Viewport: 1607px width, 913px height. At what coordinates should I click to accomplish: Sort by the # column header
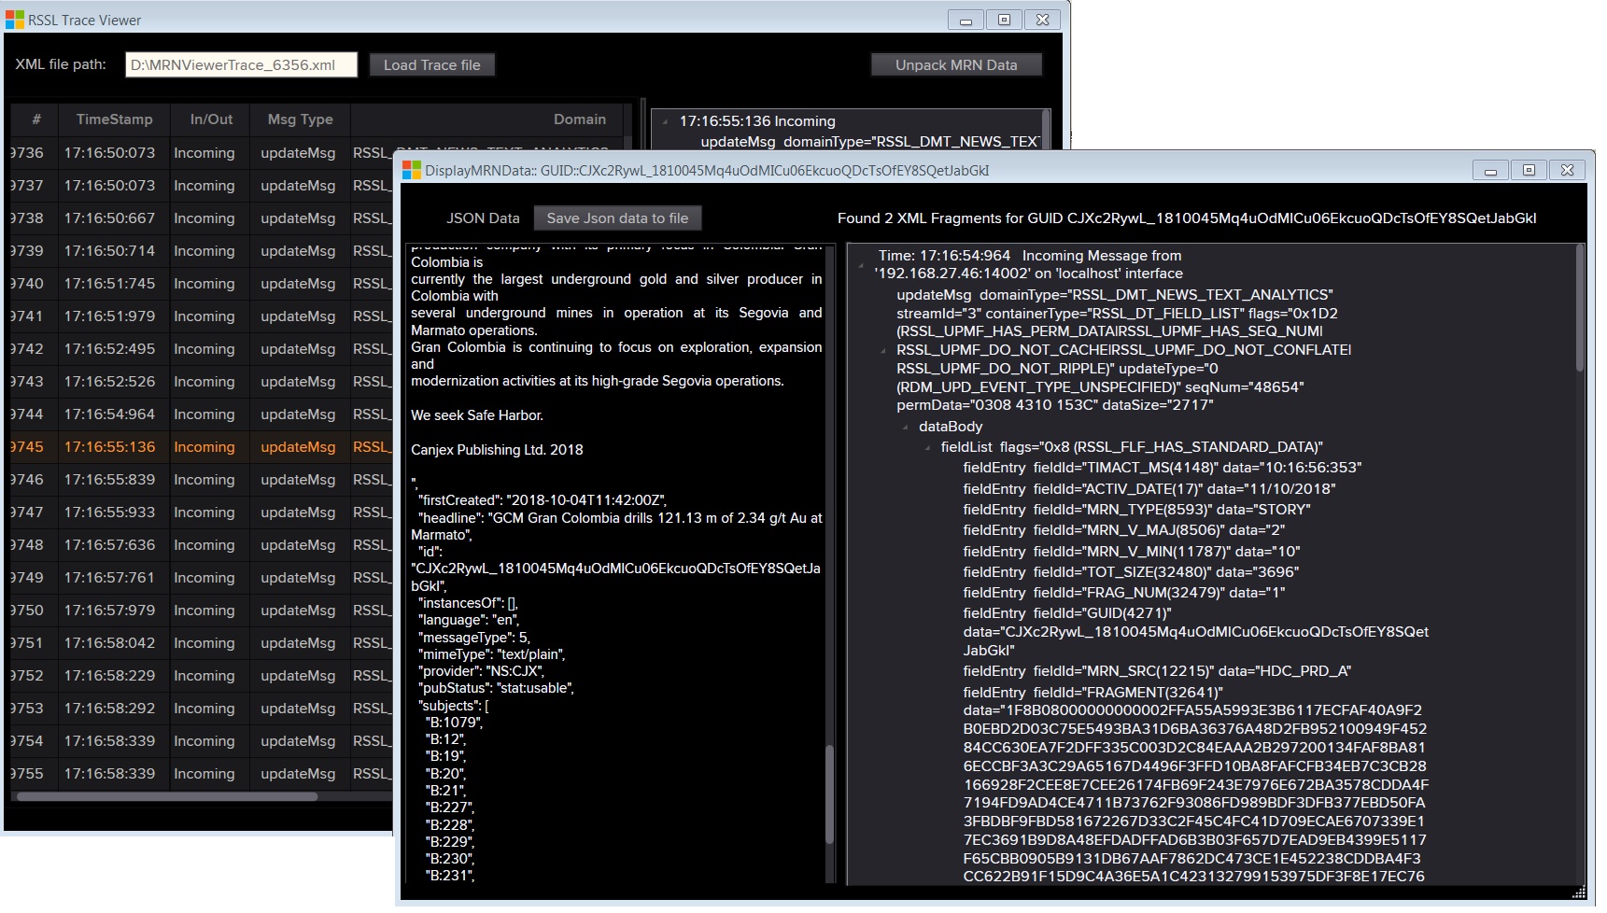coord(35,119)
